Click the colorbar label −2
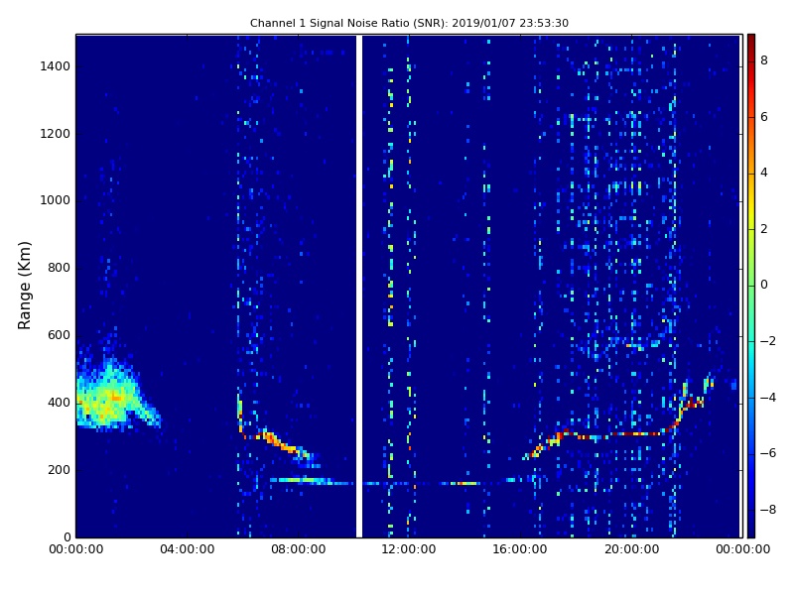The width and height of the screenshot is (794, 595). point(768,341)
